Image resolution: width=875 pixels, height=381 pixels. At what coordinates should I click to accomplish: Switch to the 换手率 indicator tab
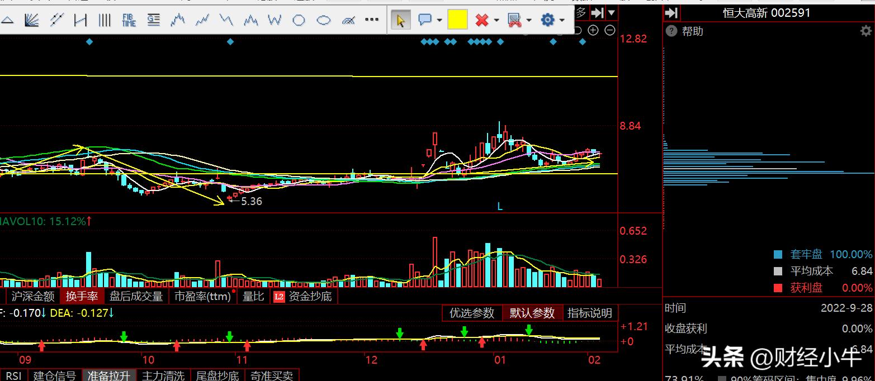[82, 296]
